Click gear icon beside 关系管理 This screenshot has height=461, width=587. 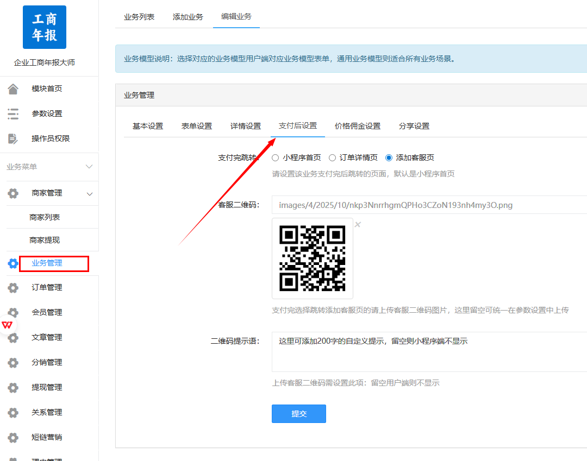(13, 412)
